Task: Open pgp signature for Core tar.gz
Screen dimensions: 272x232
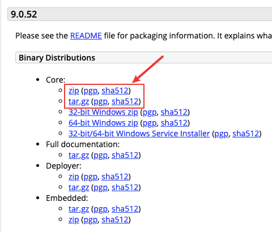Action: tap(101, 102)
